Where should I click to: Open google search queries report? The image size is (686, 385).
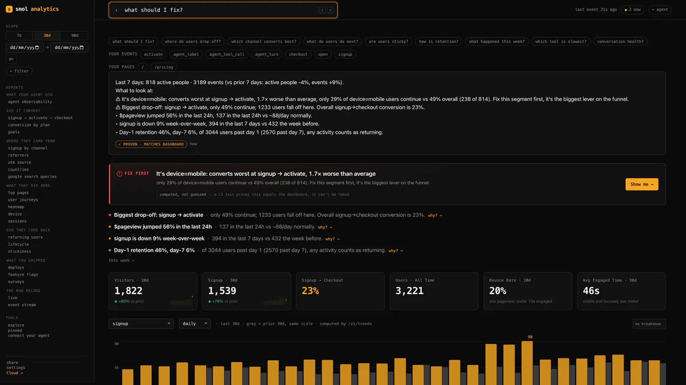[32, 177]
